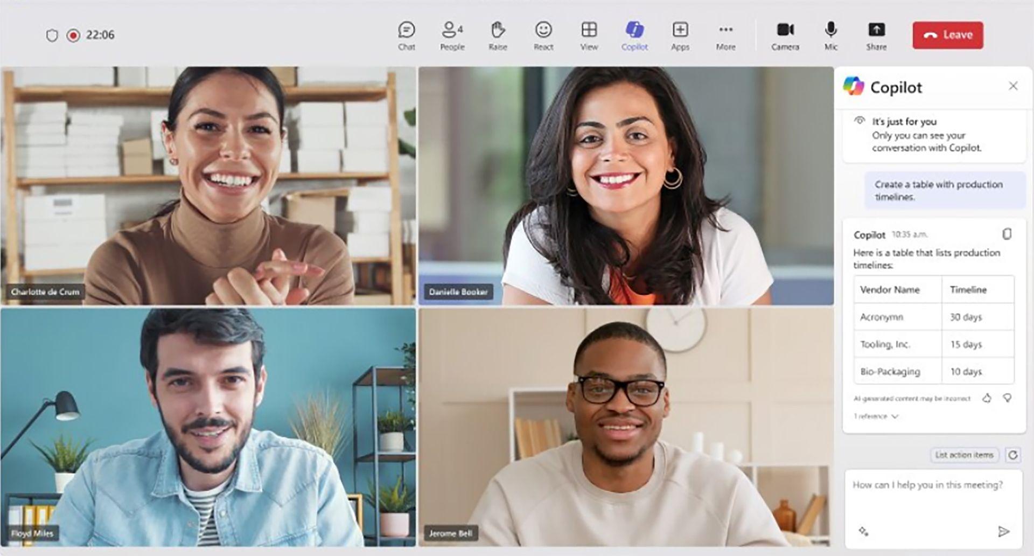Share your screen content
Screen dimensions: 1034x556
pyautogui.click(x=876, y=36)
